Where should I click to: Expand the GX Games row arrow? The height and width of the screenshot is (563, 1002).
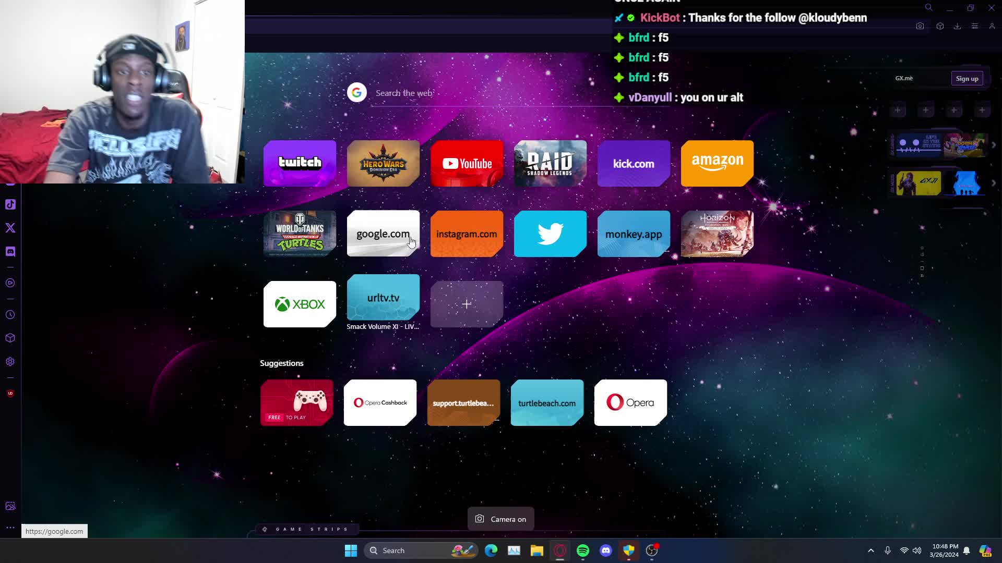(x=994, y=145)
